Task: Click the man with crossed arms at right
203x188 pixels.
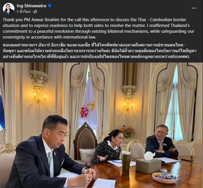Action: [x=162, y=141]
